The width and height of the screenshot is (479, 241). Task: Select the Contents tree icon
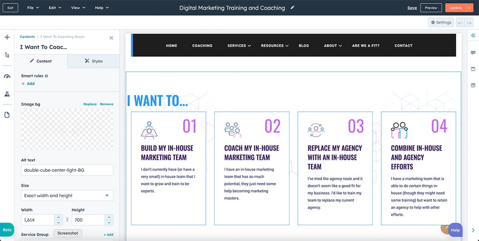(6, 54)
